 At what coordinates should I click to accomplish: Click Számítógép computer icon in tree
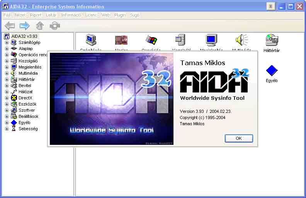(x=14, y=42)
